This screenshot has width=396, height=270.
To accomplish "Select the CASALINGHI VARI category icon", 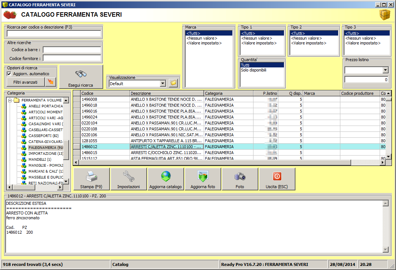I will 24,124.
